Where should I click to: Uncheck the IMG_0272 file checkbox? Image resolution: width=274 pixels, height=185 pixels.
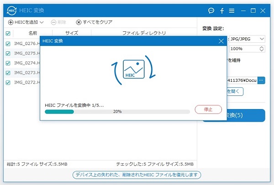pyautogui.click(x=8, y=83)
